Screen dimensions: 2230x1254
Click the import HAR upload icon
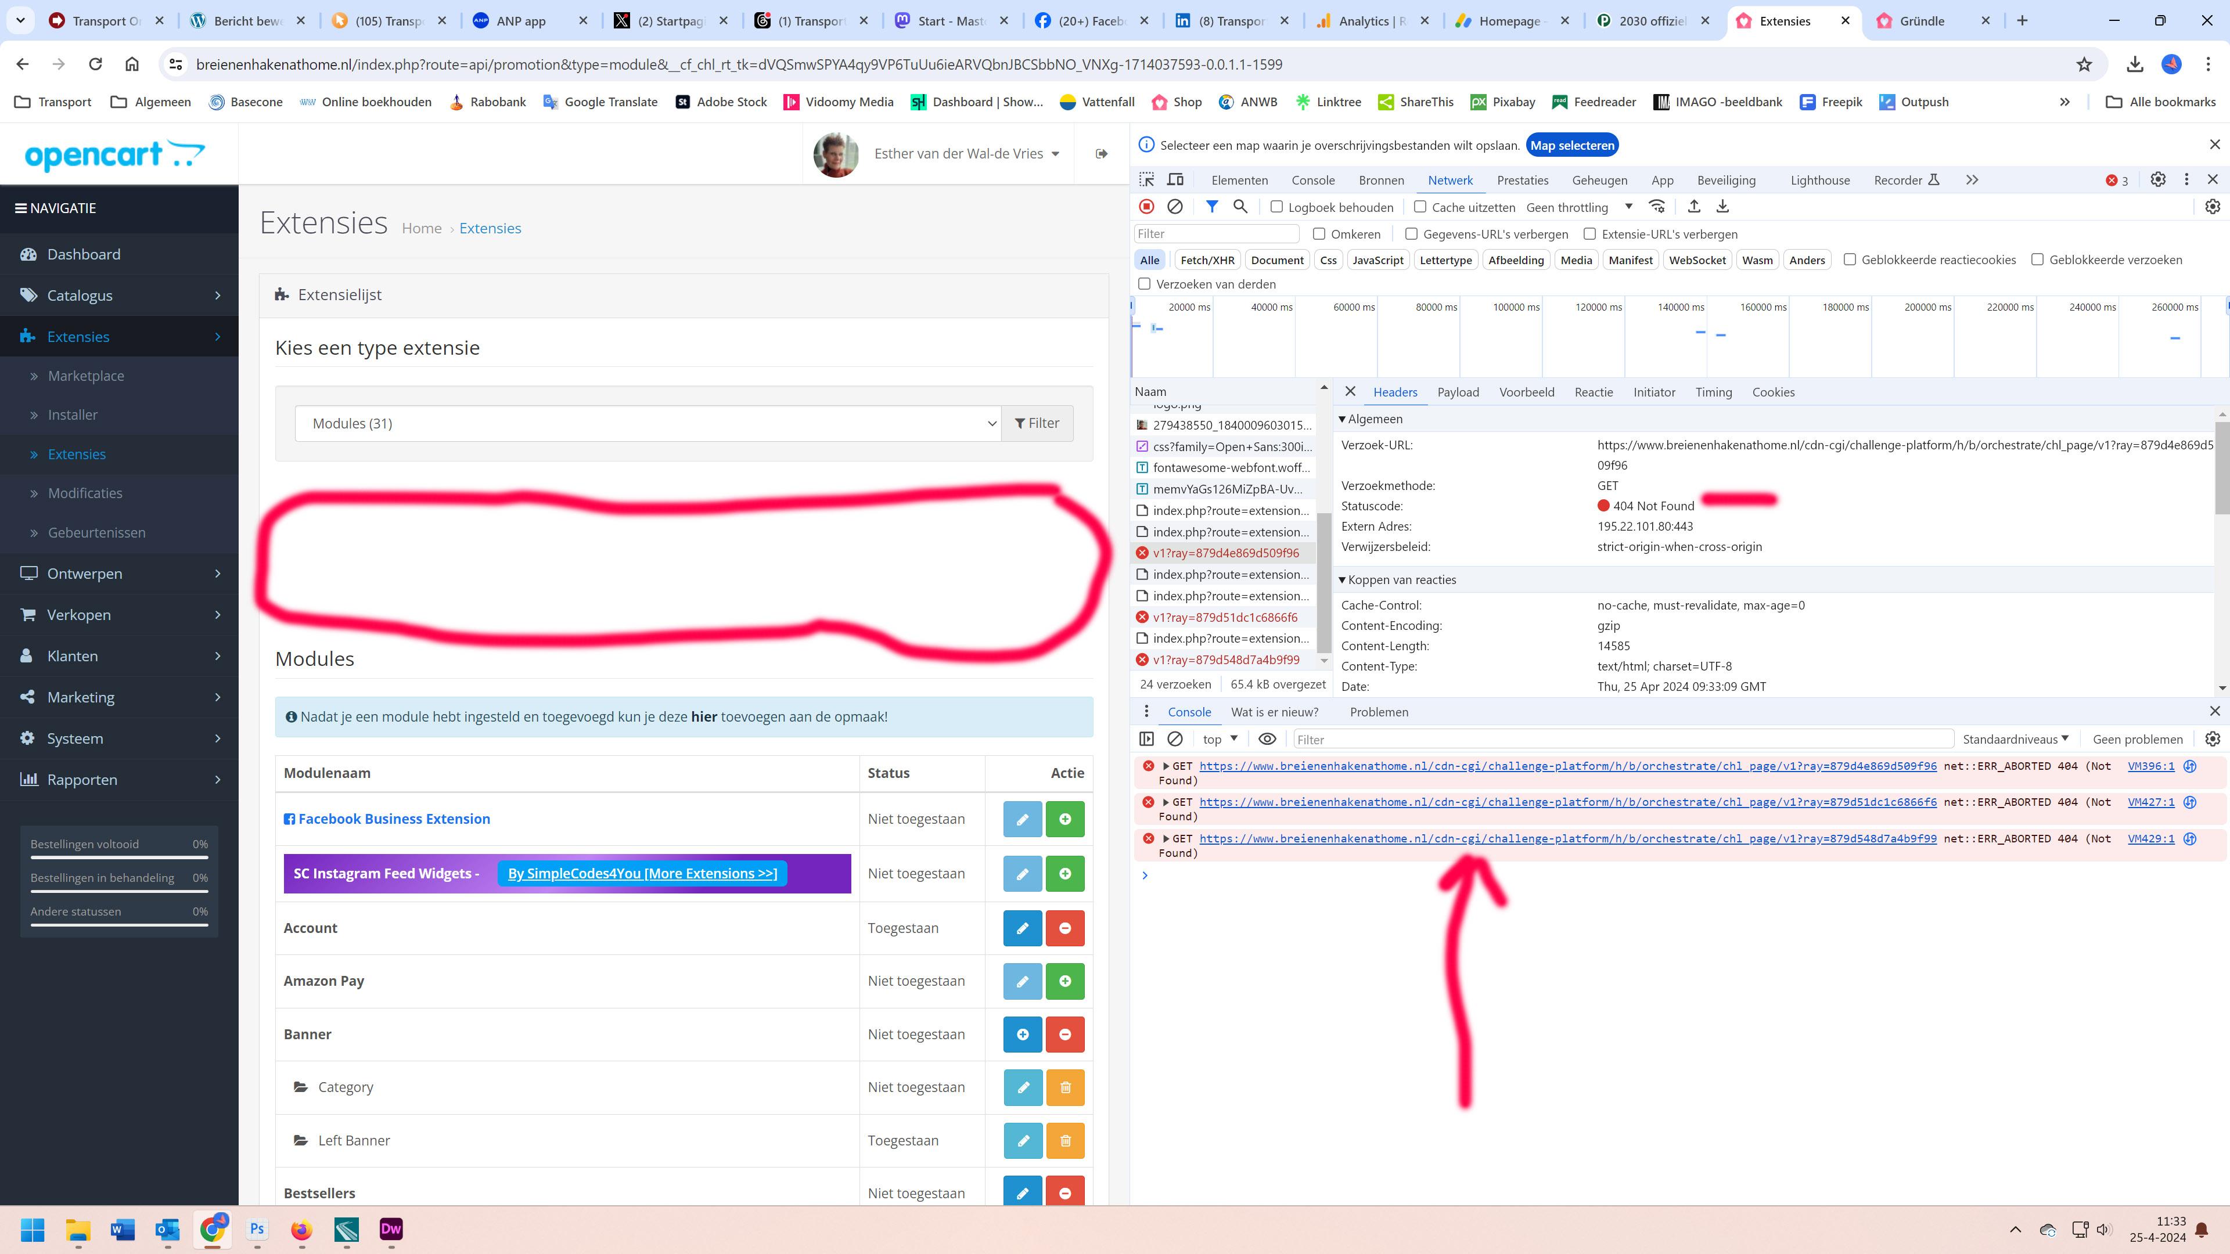1694,207
